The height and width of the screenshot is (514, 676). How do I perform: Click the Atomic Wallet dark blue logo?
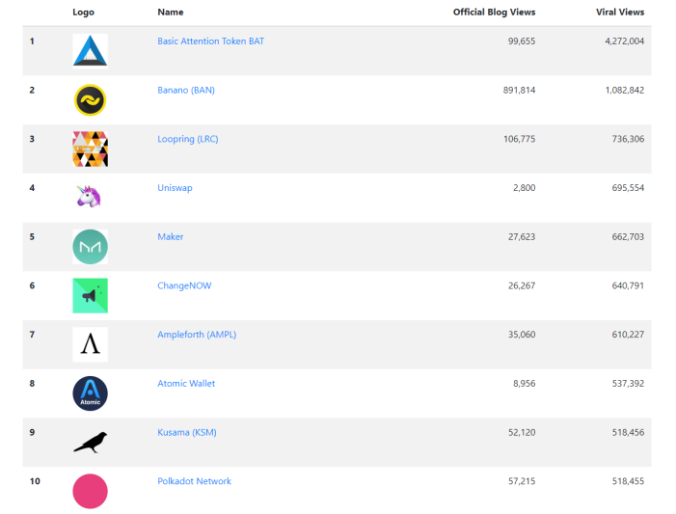[90, 393]
